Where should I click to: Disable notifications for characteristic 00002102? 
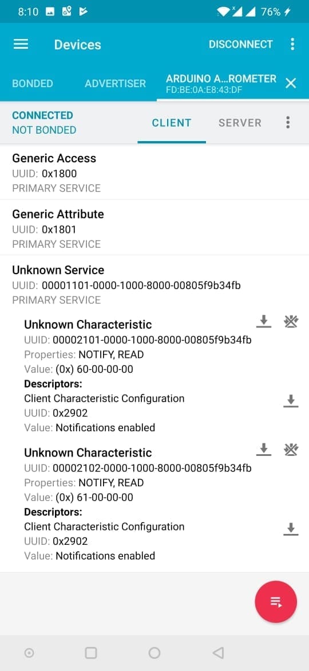[x=291, y=449]
